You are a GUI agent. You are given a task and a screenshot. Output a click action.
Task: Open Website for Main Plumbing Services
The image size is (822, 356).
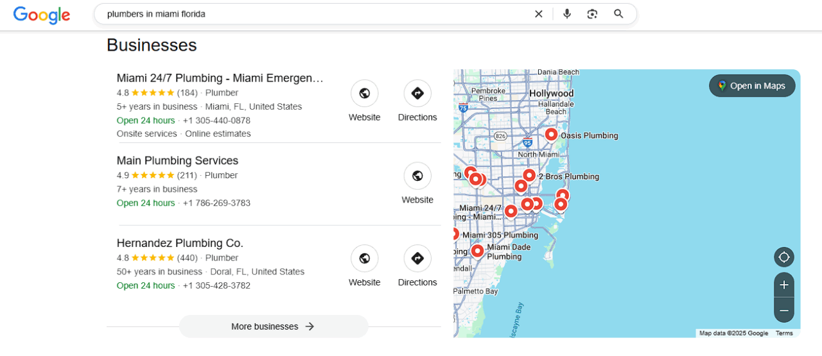click(417, 183)
